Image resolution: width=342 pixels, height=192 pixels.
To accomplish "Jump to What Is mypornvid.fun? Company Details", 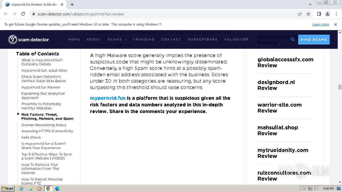I will pyautogui.click(x=42, y=62).
